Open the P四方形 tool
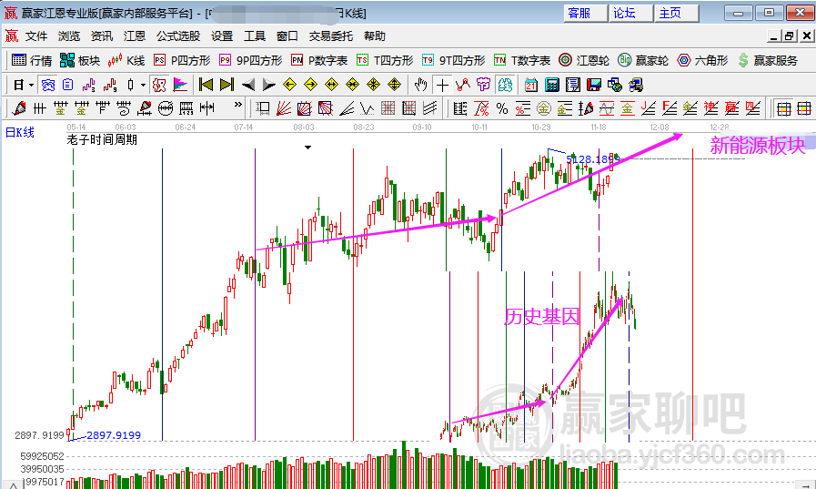This screenshot has height=489, width=816. coord(182,60)
